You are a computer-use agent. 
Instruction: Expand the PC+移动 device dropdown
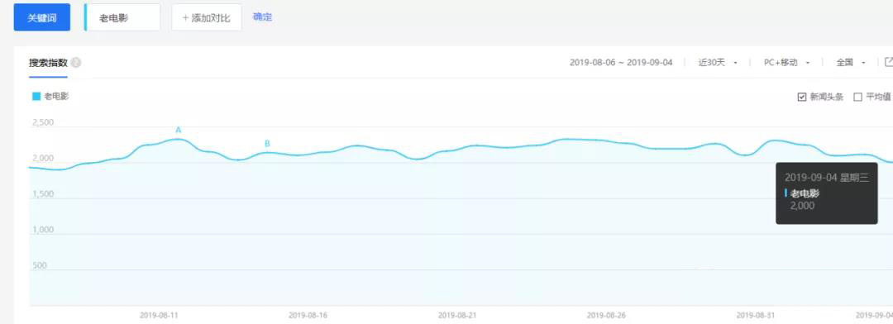[787, 63]
